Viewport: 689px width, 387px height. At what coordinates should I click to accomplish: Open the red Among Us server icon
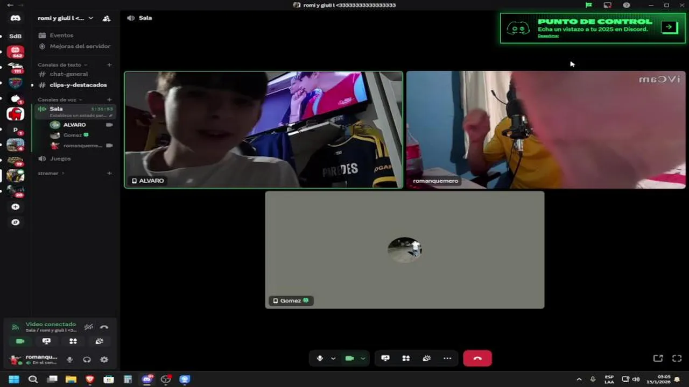click(x=15, y=113)
